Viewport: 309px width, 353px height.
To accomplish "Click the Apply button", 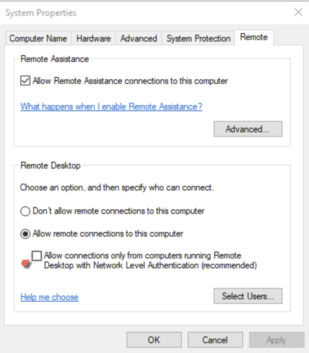I will coord(276,340).
